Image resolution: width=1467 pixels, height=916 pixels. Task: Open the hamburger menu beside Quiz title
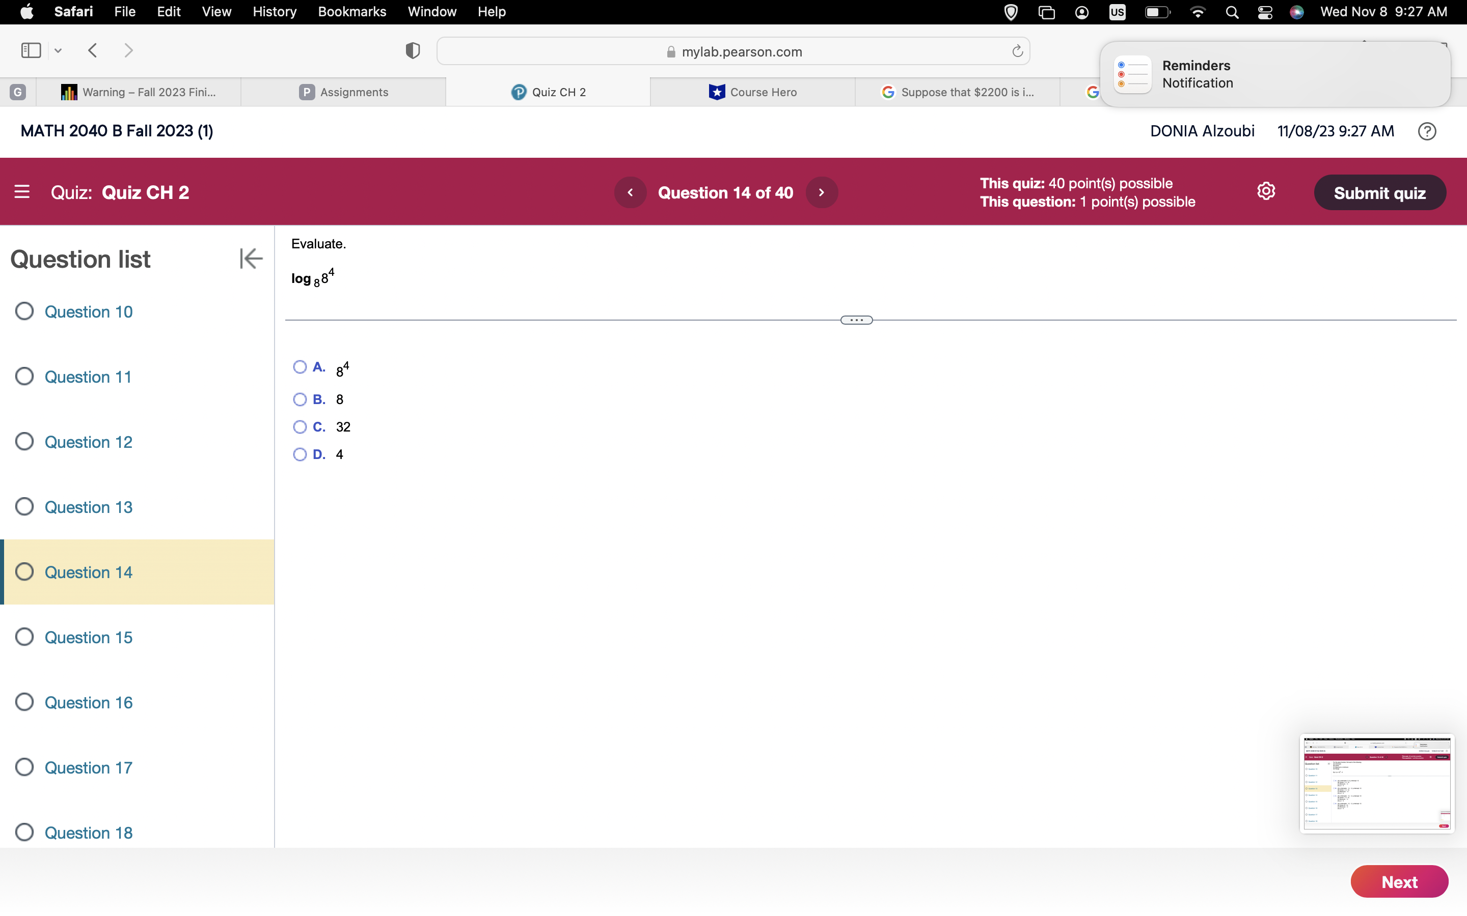(22, 192)
